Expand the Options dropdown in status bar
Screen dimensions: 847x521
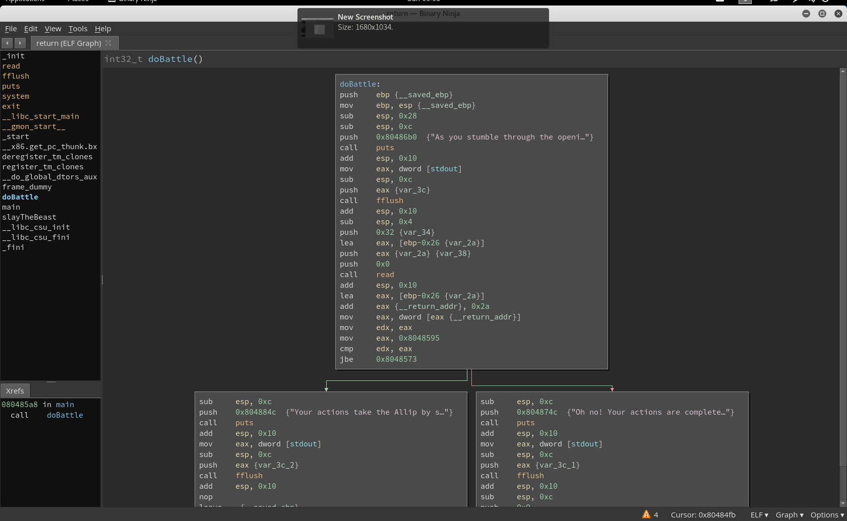pyautogui.click(x=827, y=514)
